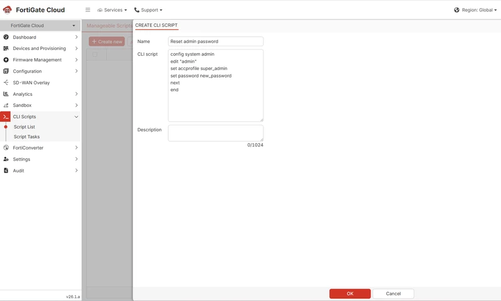This screenshot has height=301, width=501.
Task: Click the 'set password new_password' script line
Action: pyautogui.click(x=201, y=76)
